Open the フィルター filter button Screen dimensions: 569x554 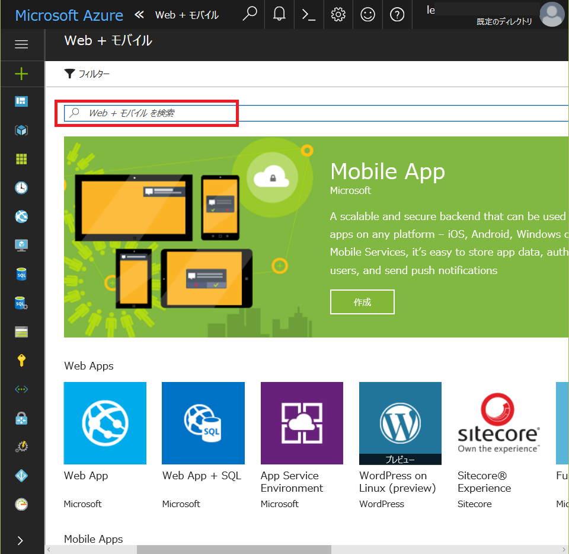87,74
